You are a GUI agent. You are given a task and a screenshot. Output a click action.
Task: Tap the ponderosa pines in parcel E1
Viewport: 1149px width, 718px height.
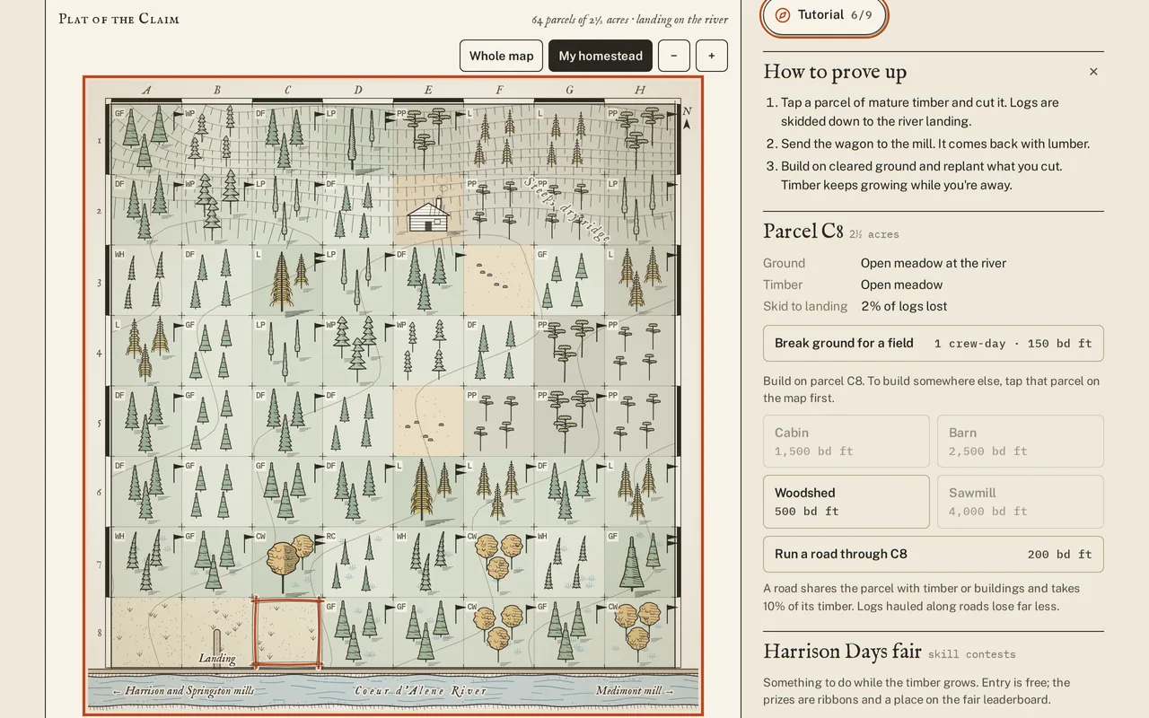point(428,138)
